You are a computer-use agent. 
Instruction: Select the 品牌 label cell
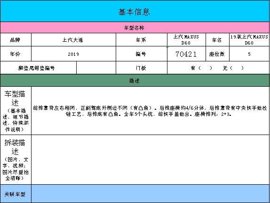click(x=16, y=40)
